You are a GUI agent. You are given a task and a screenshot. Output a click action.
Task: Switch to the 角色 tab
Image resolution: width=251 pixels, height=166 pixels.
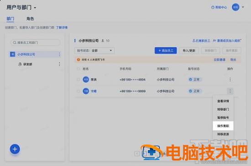coord(30,19)
